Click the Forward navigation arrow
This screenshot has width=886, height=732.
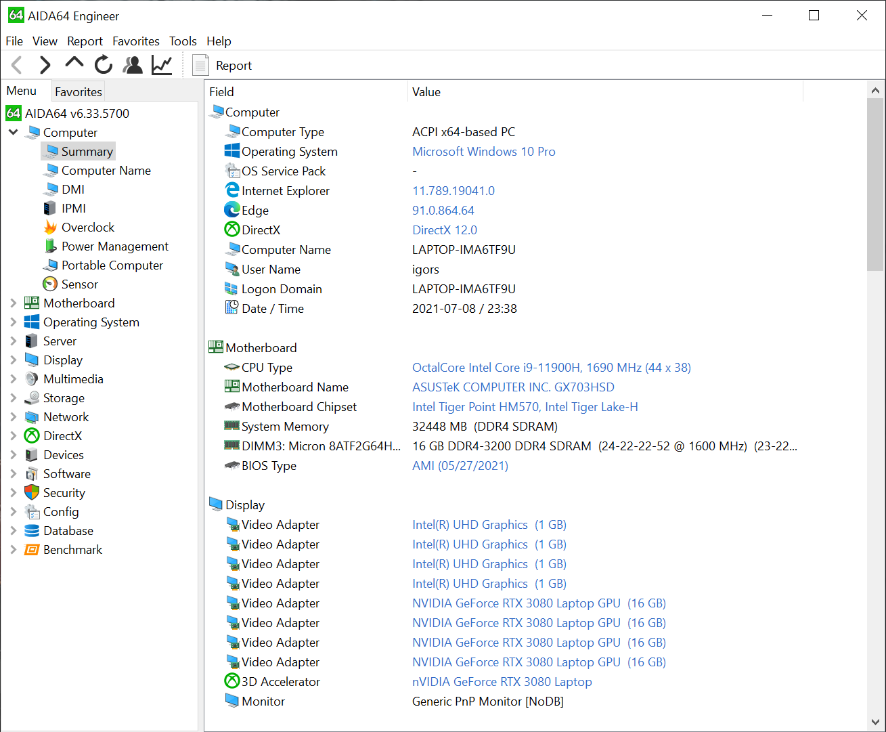45,65
